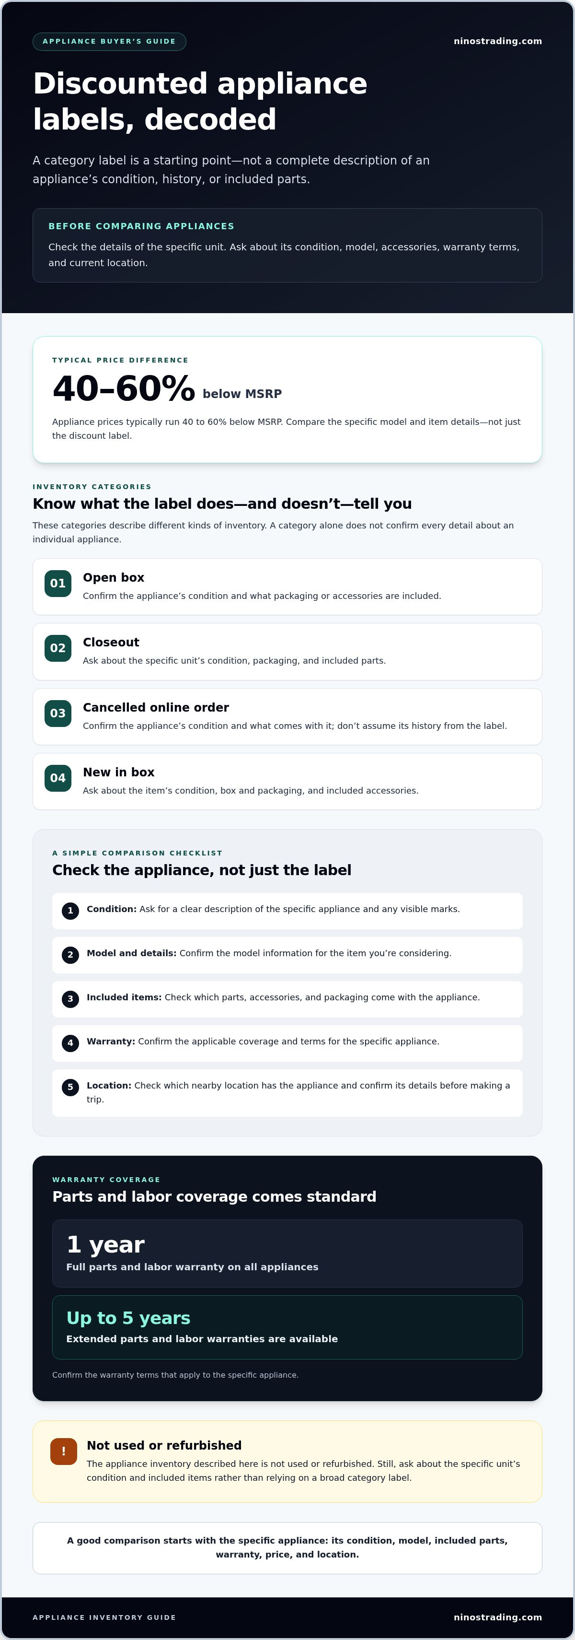Select the Not used or refurbished heading

pyautogui.click(x=164, y=1445)
